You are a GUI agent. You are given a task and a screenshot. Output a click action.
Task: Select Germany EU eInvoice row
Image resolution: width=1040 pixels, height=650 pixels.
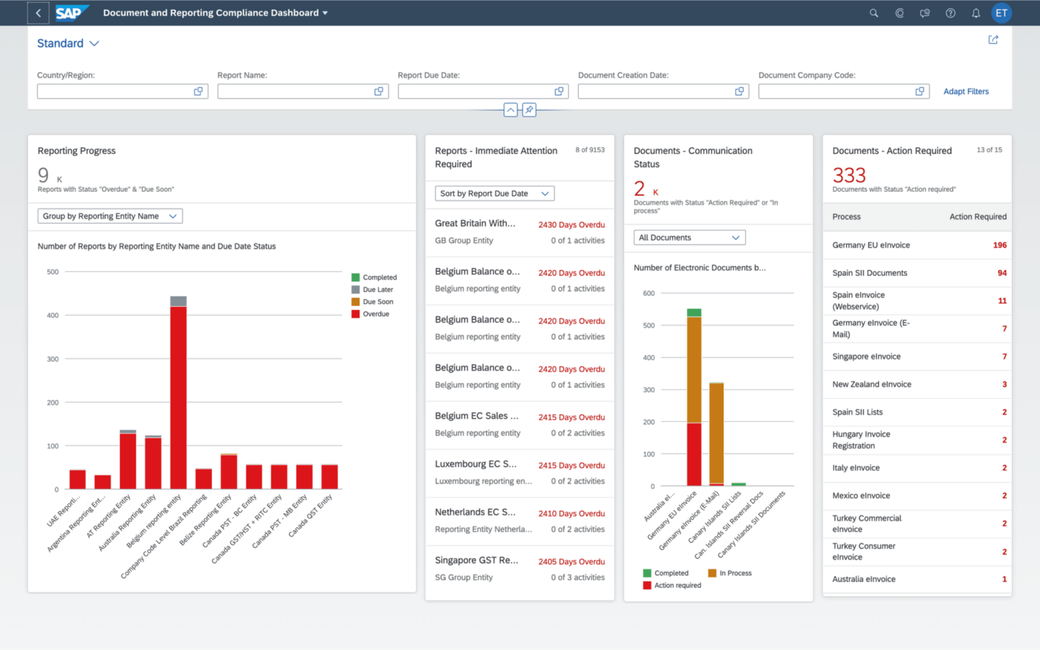[x=918, y=245]
